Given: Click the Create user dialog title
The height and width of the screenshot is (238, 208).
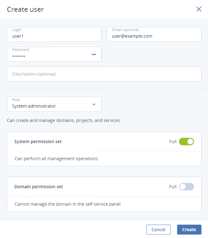Looking at the screenshot, I should pos(25,9).
